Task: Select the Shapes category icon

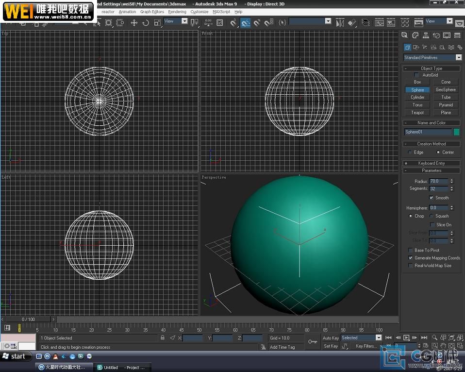Action: pyautogui.click(x=416, y=47)
